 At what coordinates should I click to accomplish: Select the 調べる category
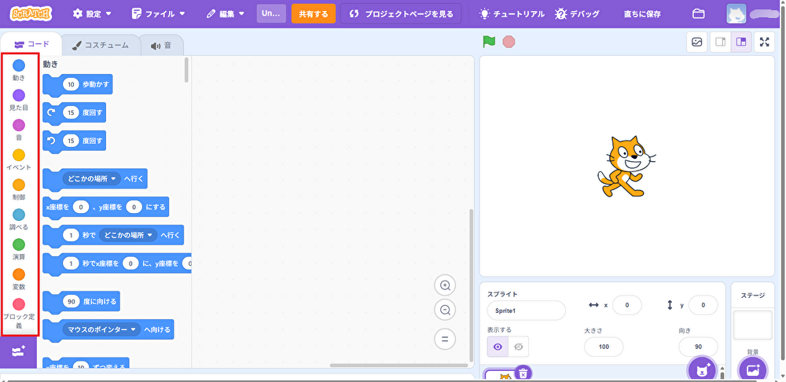(x=19, y=219)
